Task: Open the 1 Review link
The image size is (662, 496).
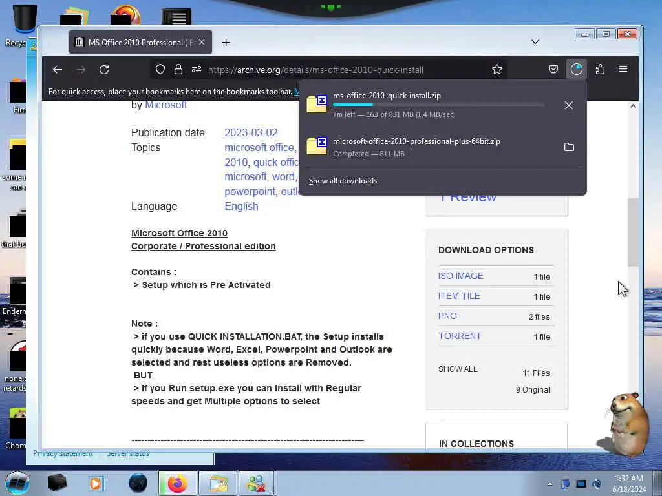Action: (x=468, y=198)
